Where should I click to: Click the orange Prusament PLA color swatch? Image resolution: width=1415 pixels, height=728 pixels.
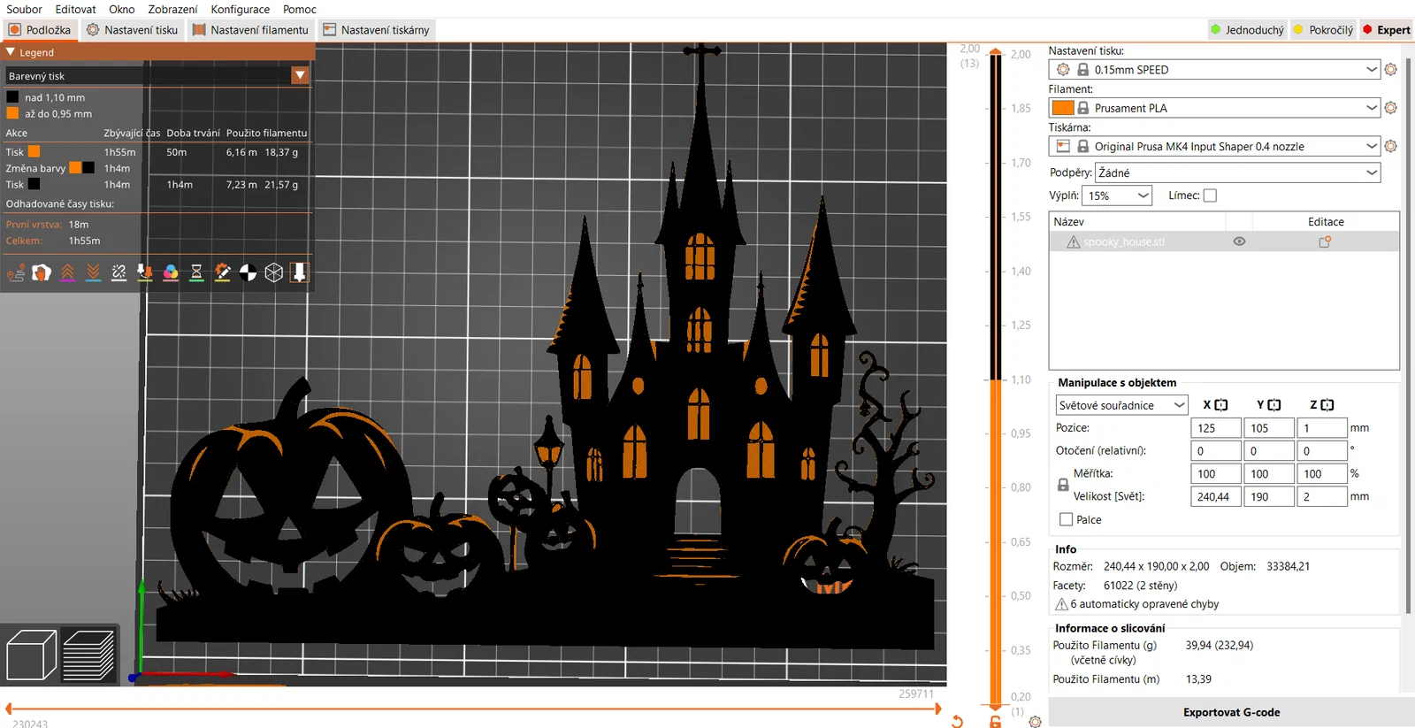click(1063, 108)
